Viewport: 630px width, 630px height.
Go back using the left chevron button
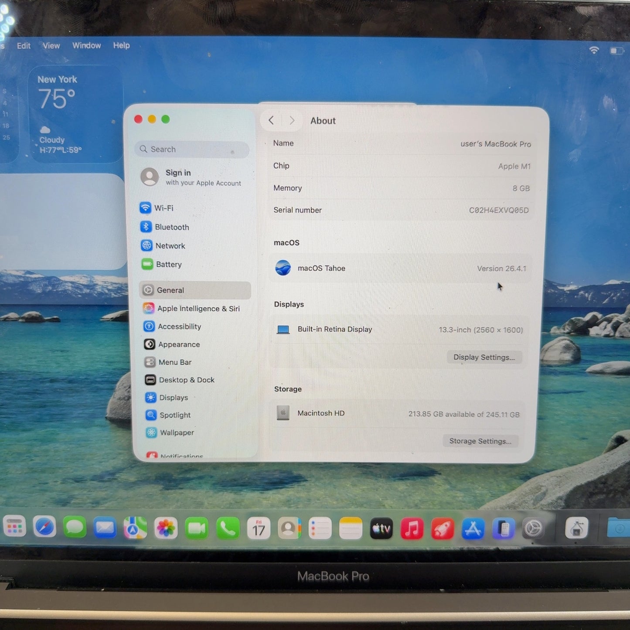click(x=271, y=120)
